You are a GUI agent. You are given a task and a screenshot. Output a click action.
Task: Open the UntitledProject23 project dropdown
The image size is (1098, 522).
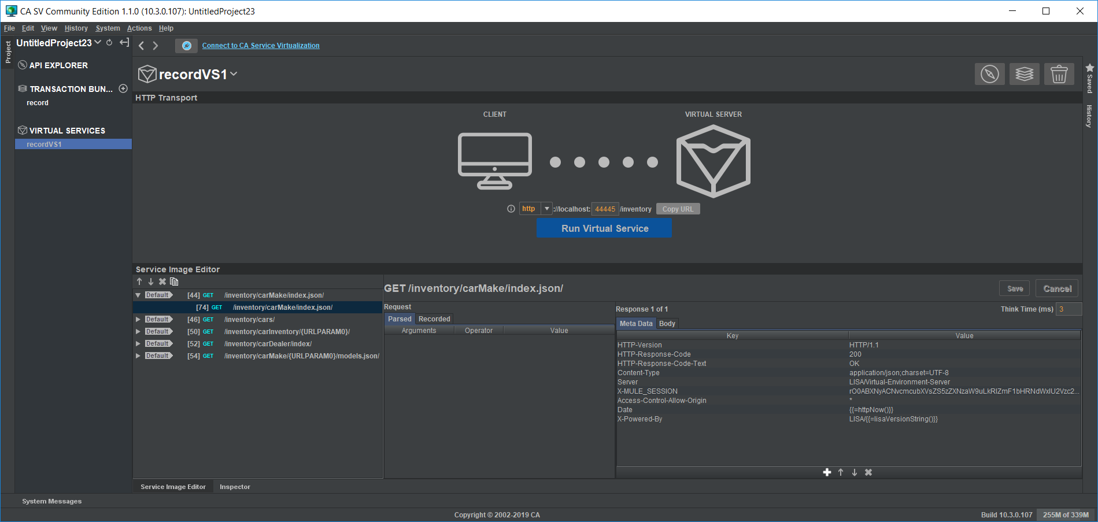[98, 42]
